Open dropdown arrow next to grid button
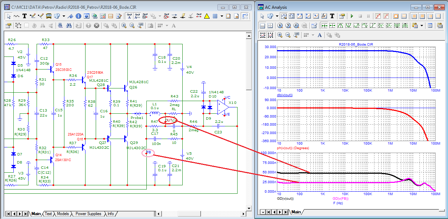The width and height of the screenshot is (448, 219). 221,16
